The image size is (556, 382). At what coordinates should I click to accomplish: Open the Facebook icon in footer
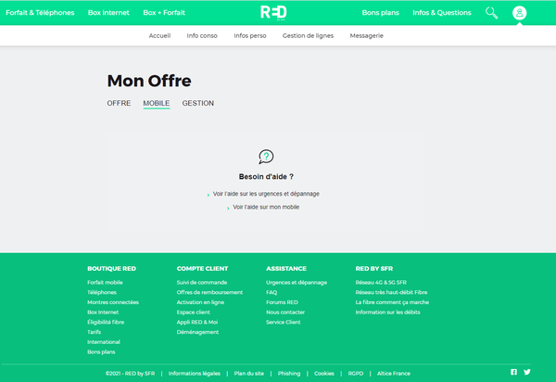pyautogui.click(x=513, y=372)
